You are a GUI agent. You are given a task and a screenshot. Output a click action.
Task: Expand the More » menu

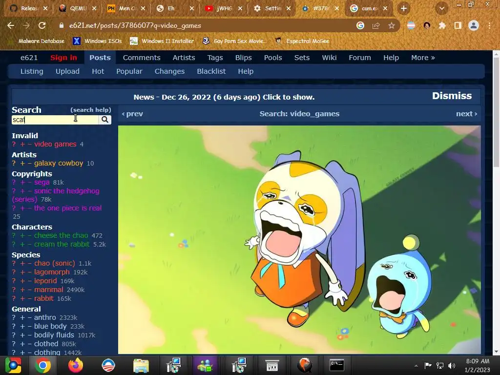[423, 58]
